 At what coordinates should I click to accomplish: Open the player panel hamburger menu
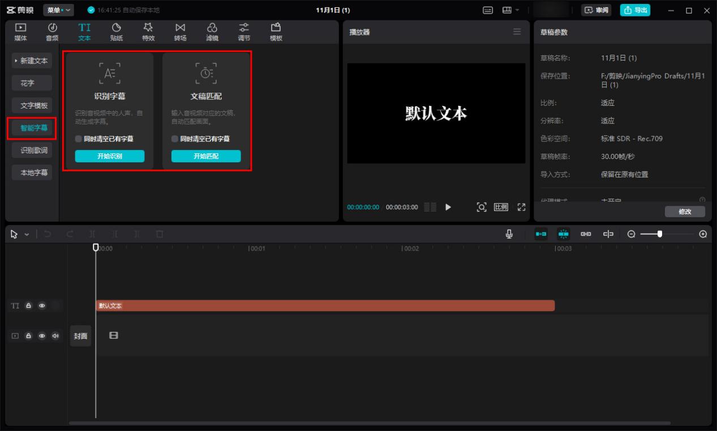pyautogui.click(x=516, y=32)
